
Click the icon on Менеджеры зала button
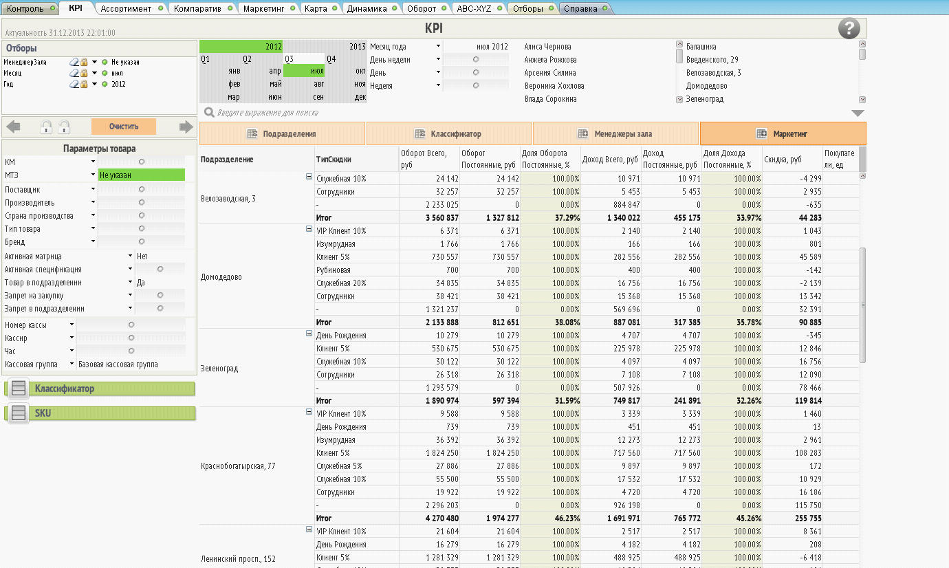[582, 133]
